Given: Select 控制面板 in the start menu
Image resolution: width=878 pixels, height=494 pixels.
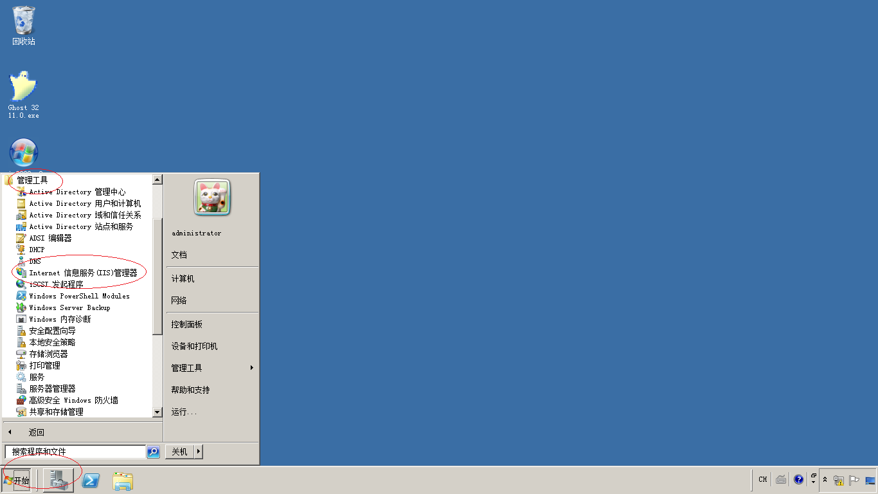Looking at the screenshot, I should [x=186, y=324].
